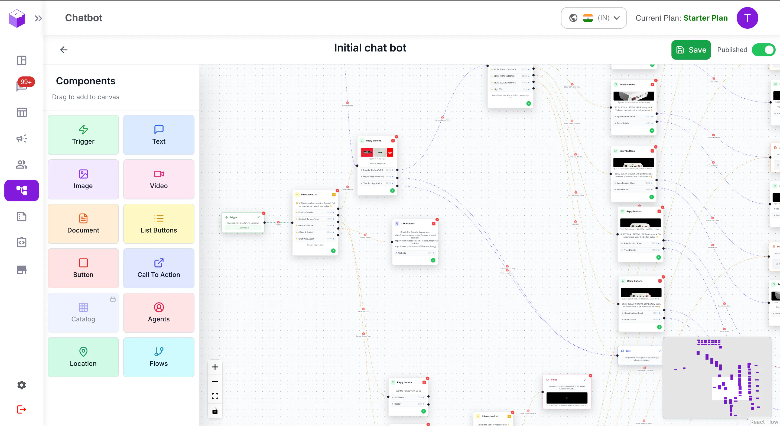Open the country language (IN) dropdown

click(x=594, y=18)
